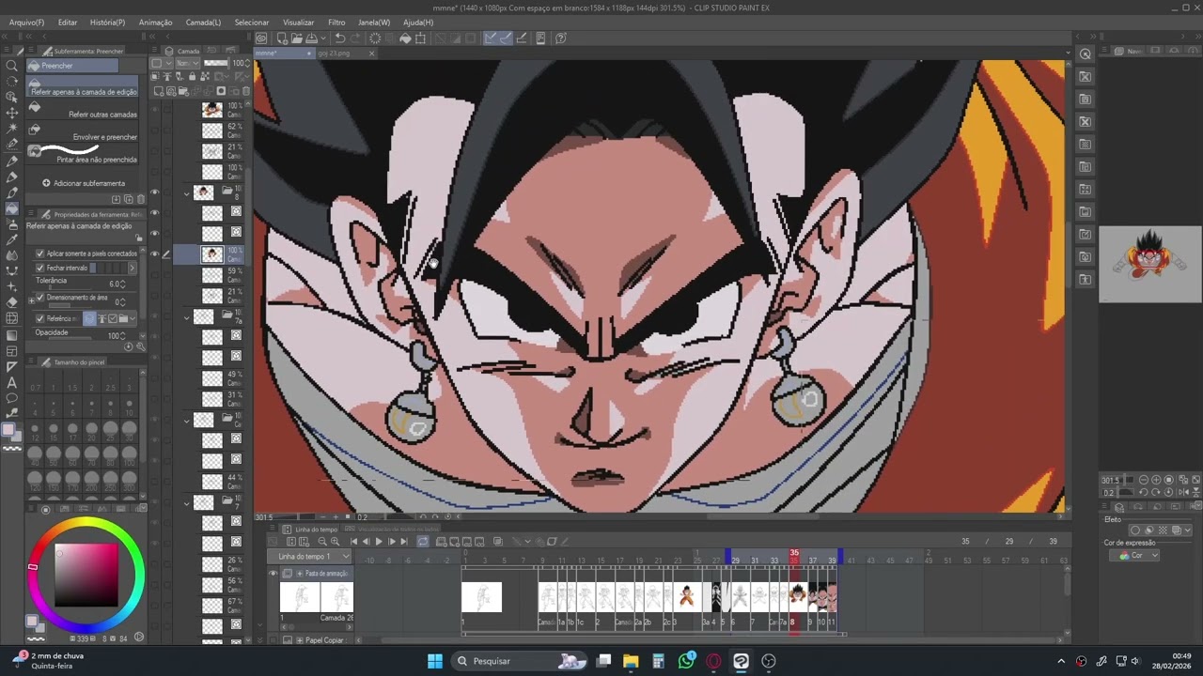Image resolution: width=1203 pixels, height=676 pixels.
Task: Click the Scale/Rotate transform icon
Action: 420,38
